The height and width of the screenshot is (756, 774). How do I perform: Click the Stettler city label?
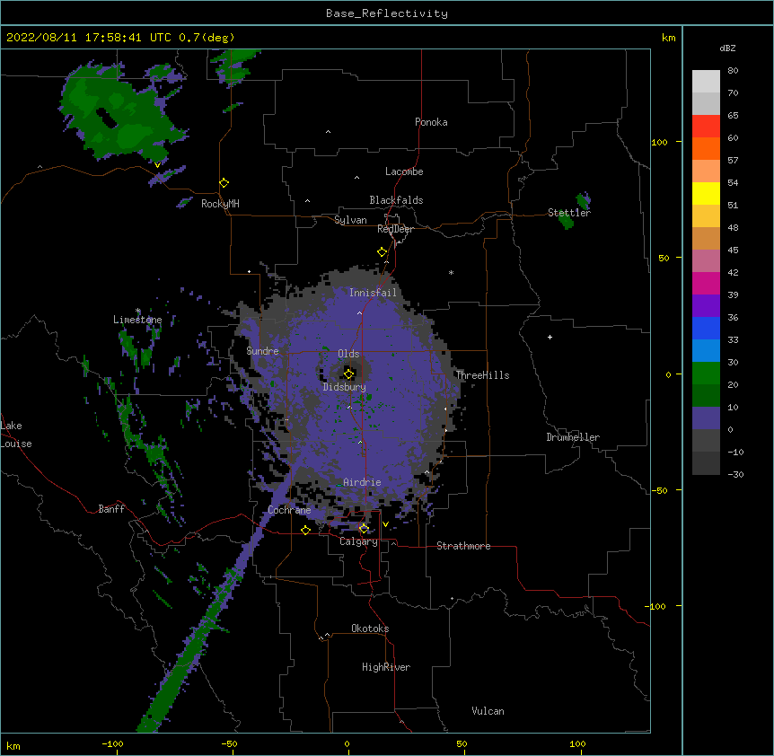pos(569,213)
